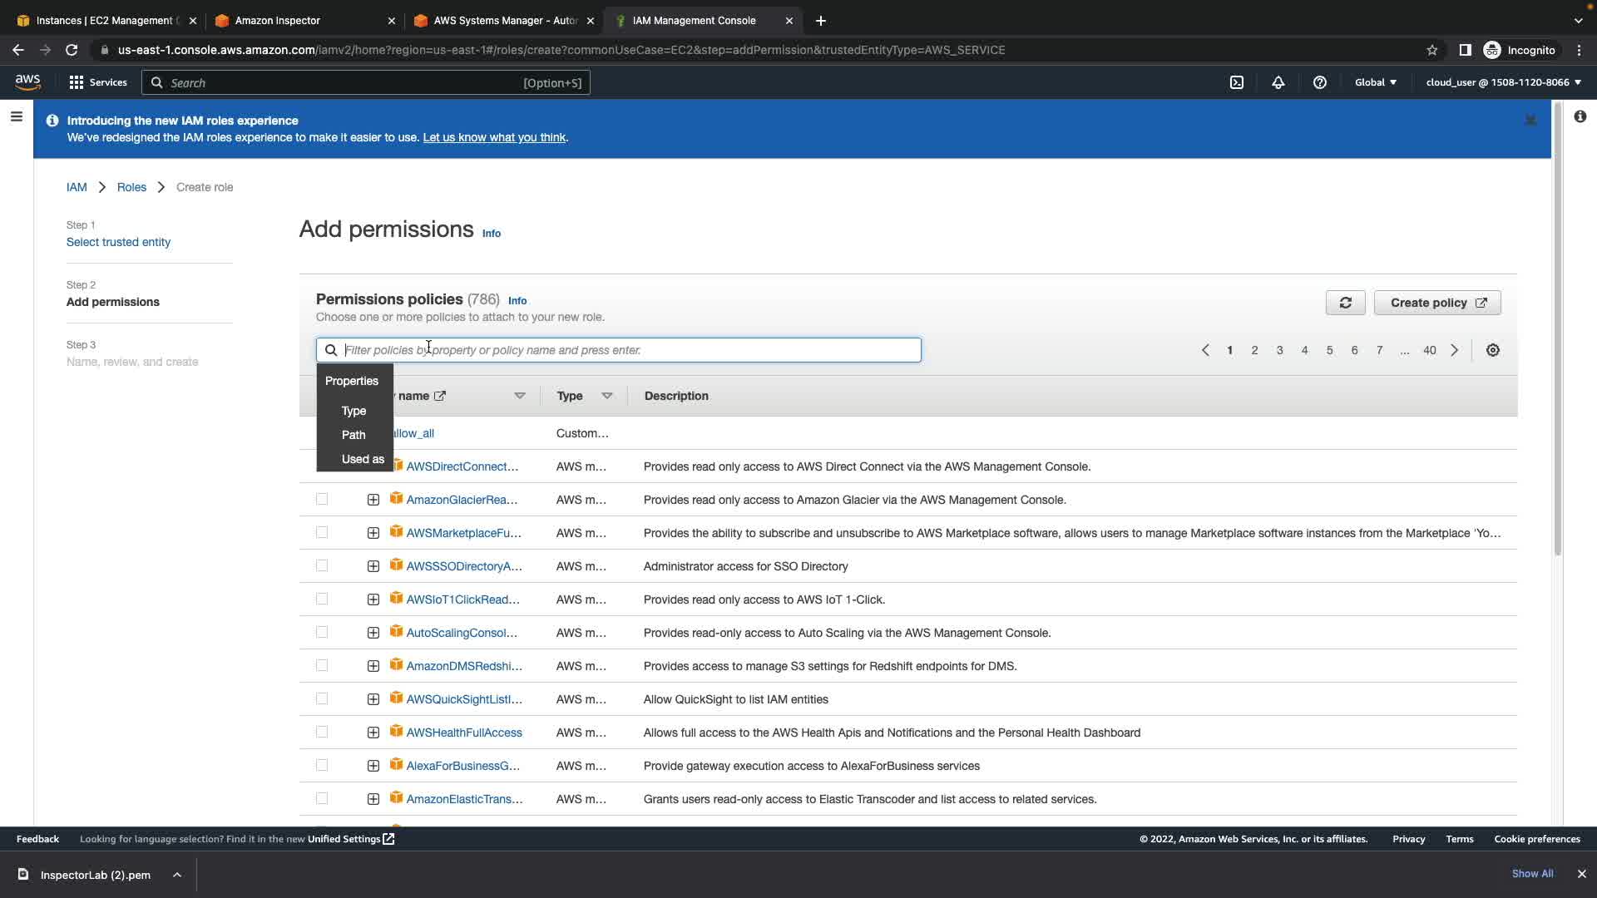Screen dimensions: 1597x898
Task: Select the AmazonGlacierReadOnly policy checkbox
Action: [x=322, y=499]
